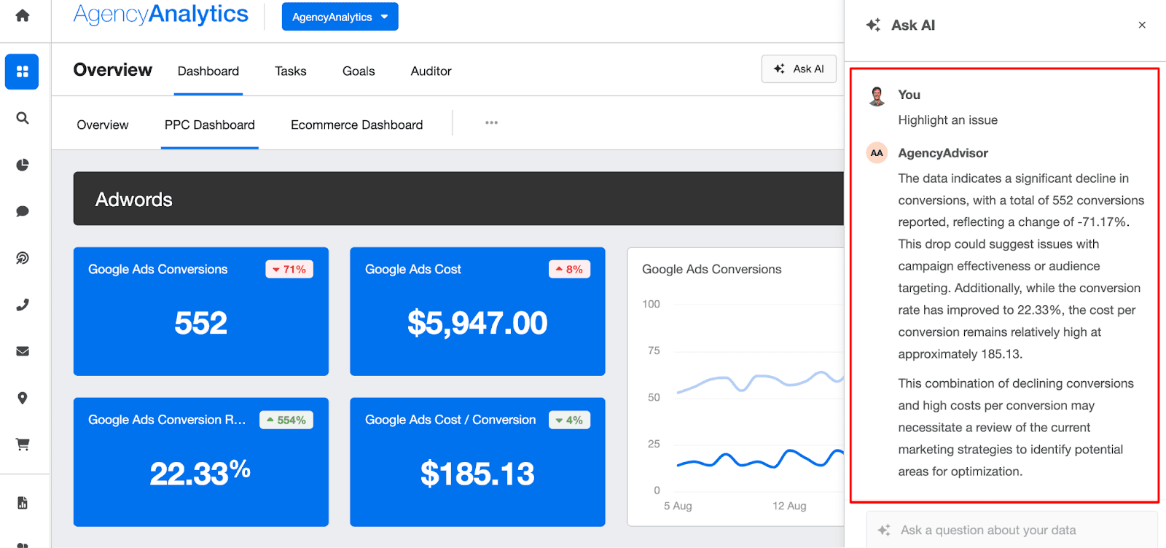This screenshot has height=548, width=1166.
Task: Select the search magnifier sidebar icon
Action: point(23,118)
